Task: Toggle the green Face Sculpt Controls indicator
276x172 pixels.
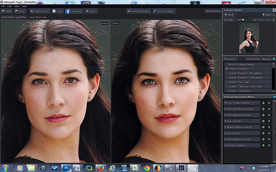Action: [x=263, y=103]
